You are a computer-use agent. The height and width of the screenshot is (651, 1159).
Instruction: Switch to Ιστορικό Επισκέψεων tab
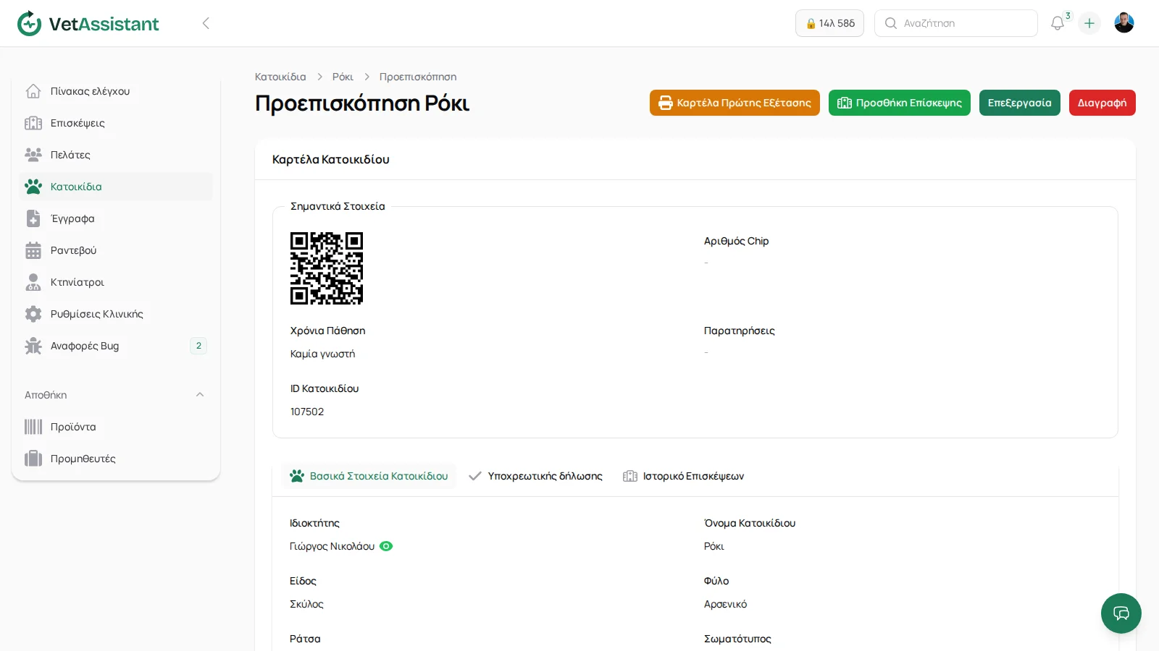point(684,476)
